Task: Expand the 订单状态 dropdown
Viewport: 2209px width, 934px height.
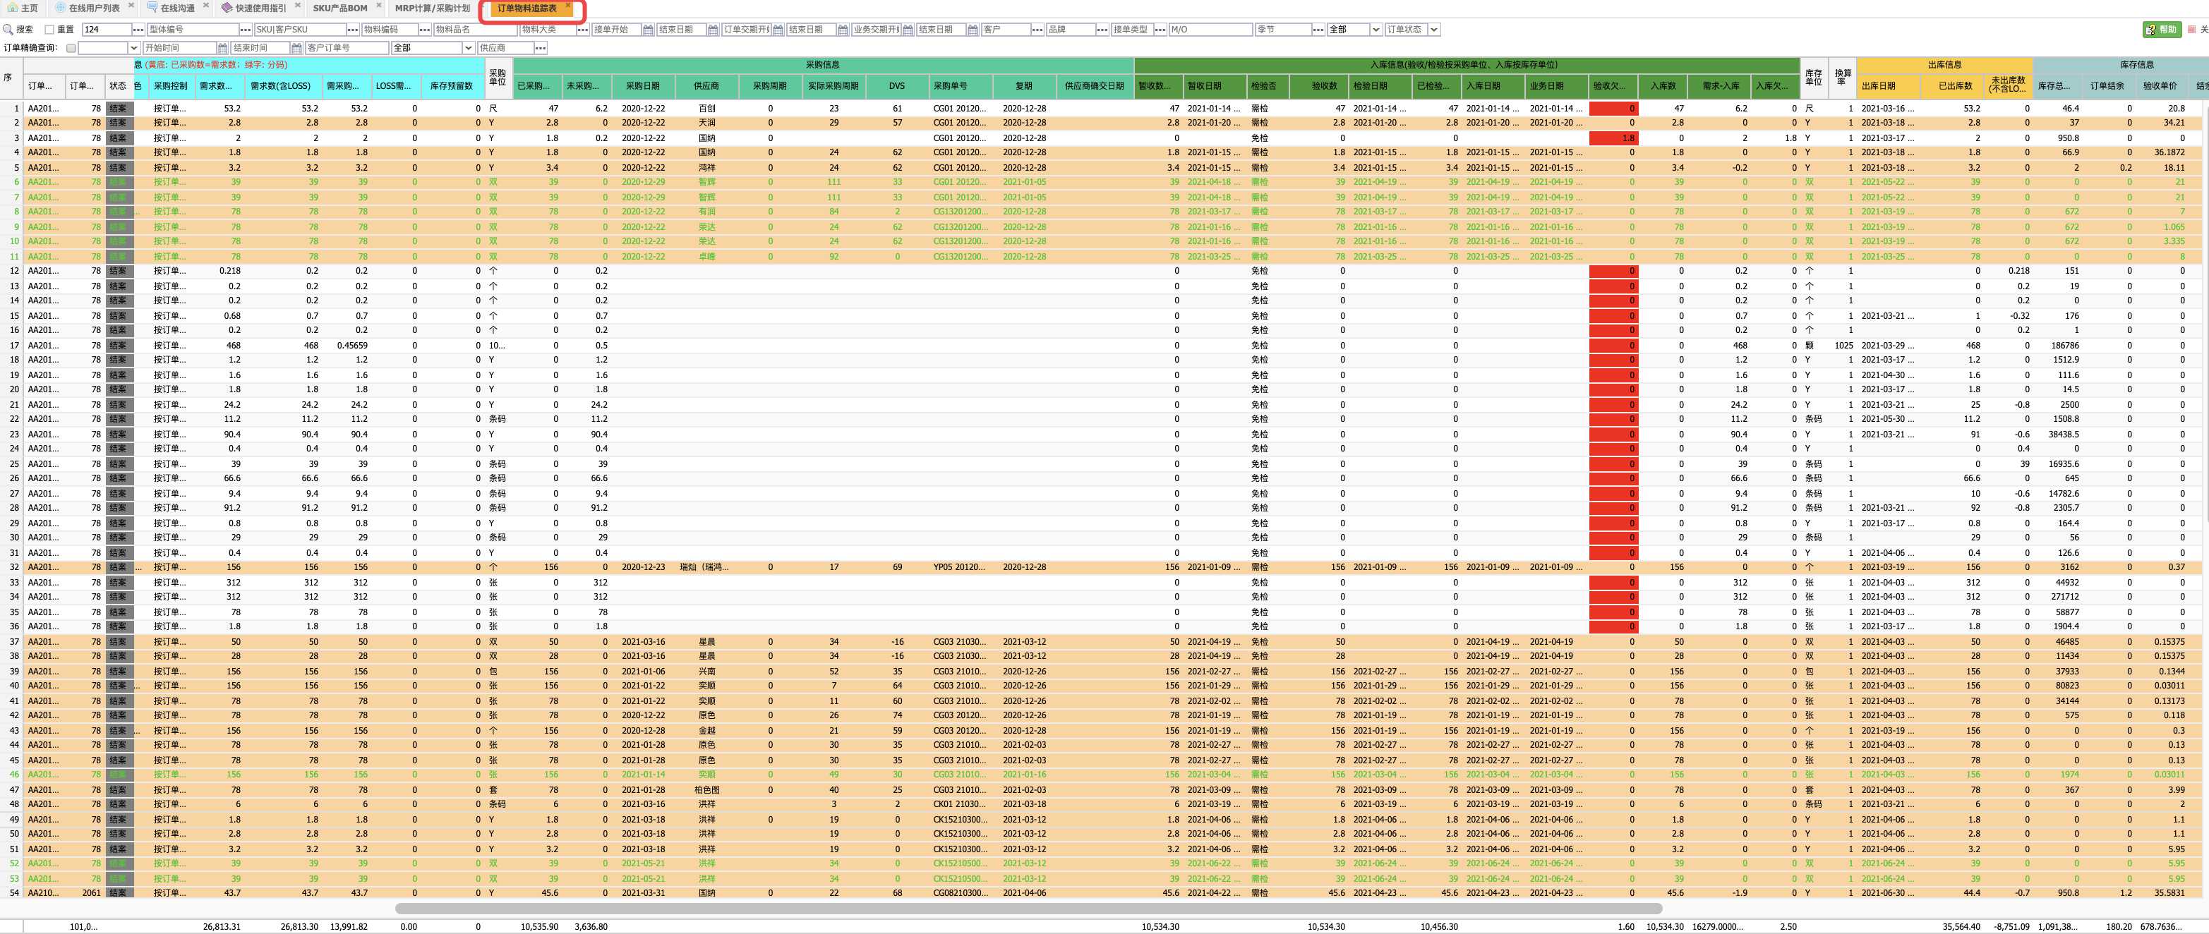Action: [x=1434, y=29]
